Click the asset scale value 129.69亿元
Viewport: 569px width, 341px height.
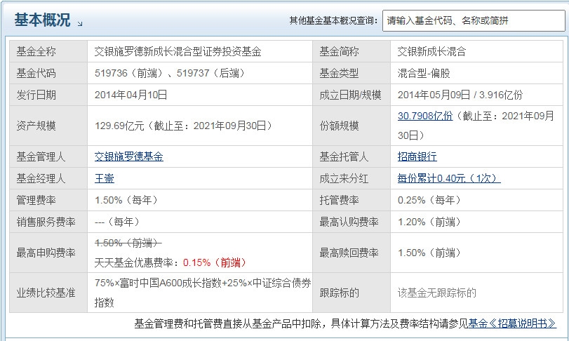click(119, 126)
